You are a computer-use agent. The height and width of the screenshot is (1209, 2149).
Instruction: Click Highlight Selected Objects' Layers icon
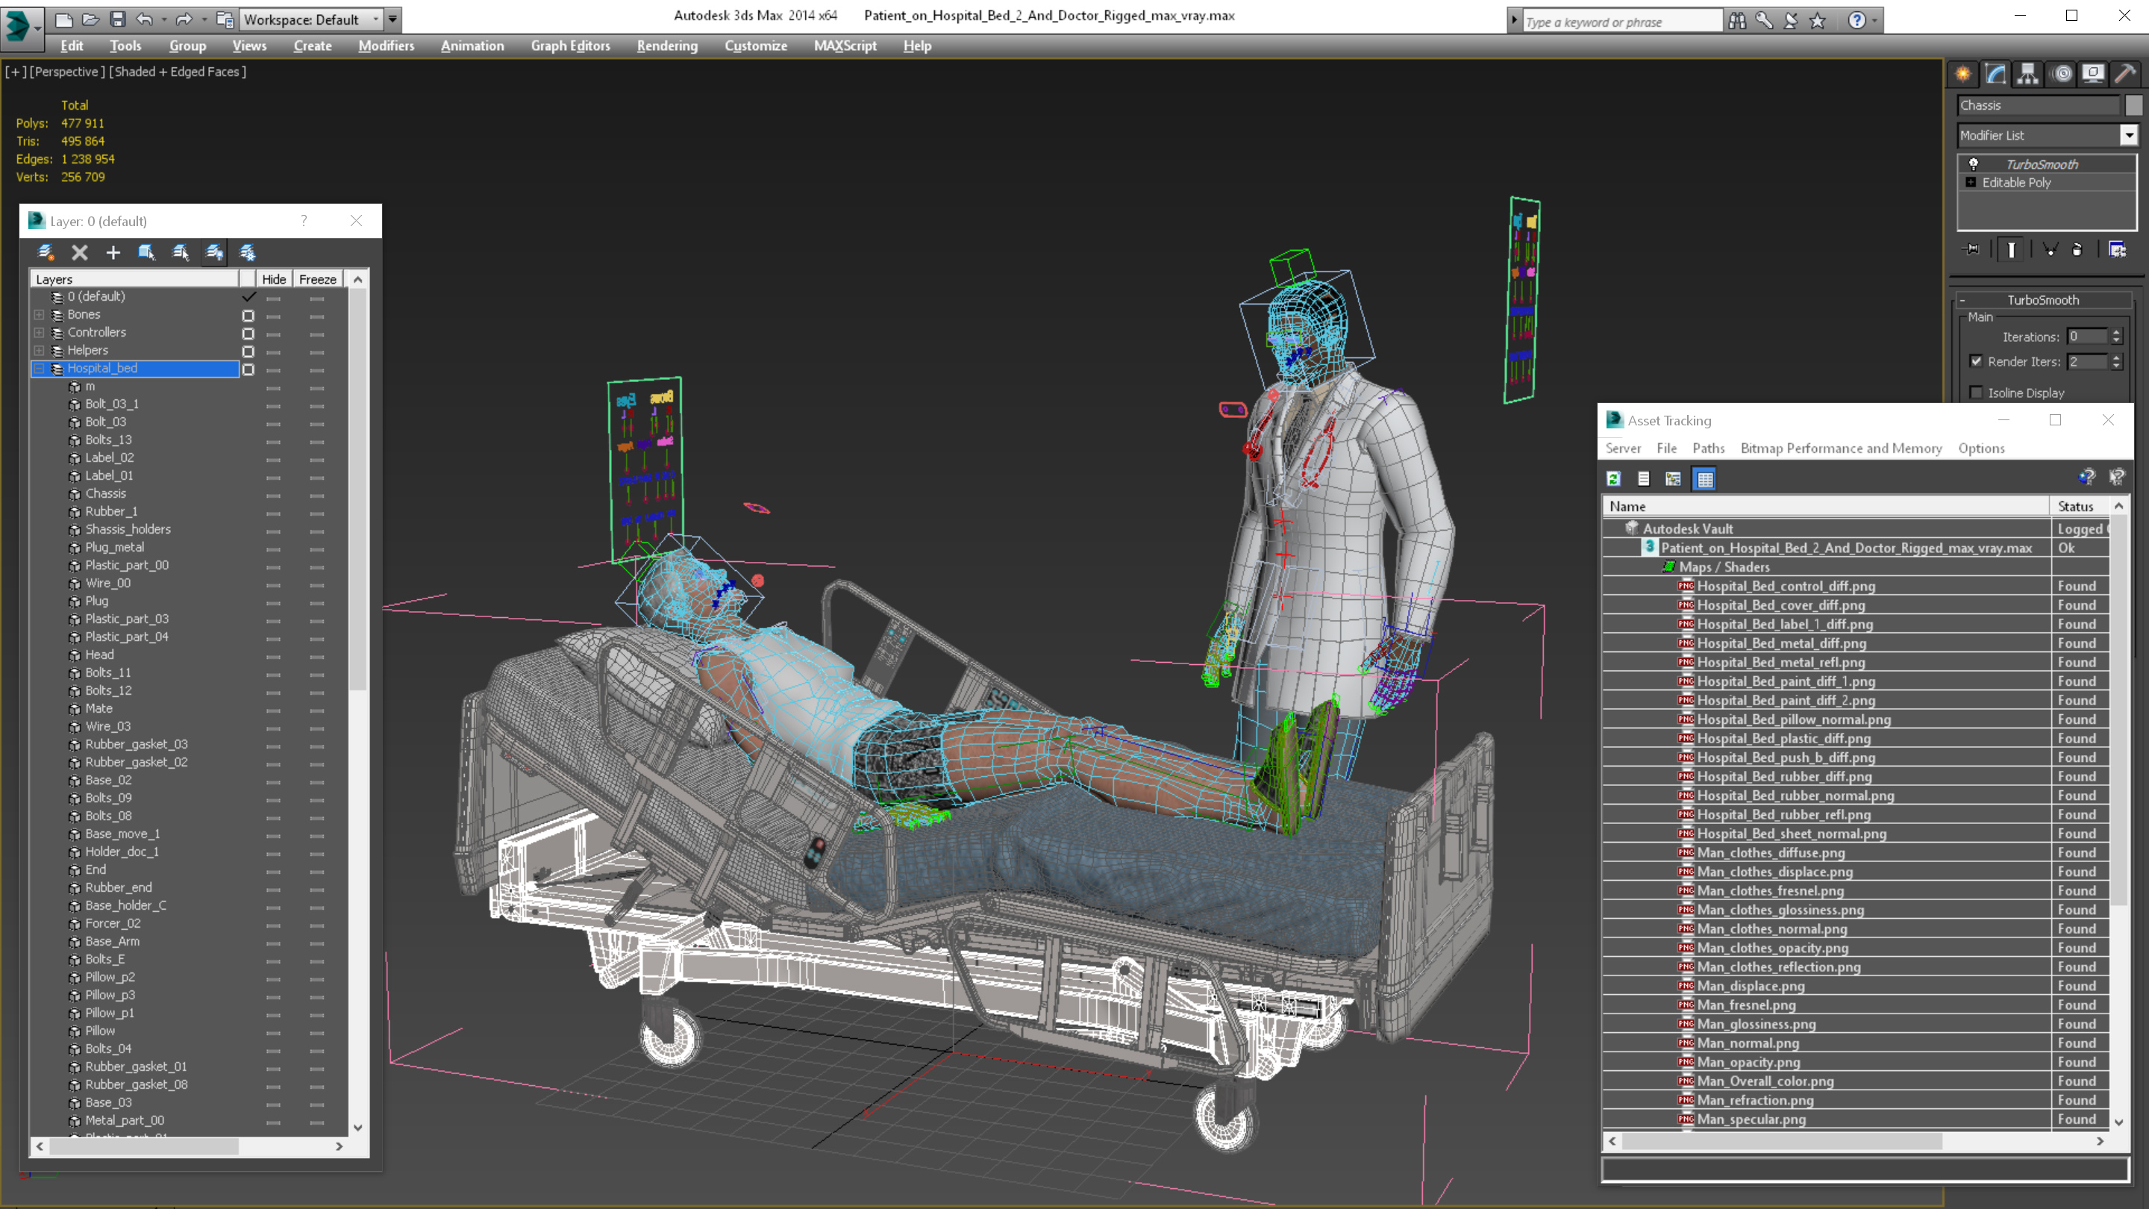(180, 252)
